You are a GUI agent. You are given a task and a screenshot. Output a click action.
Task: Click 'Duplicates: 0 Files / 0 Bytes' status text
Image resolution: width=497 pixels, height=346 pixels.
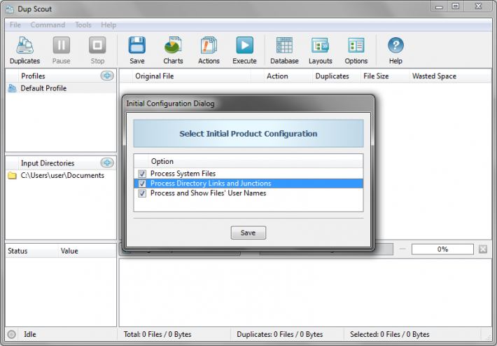pos(279,334)
